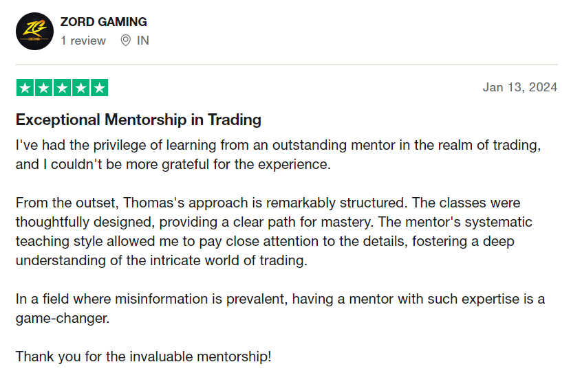Select the third green rating star
The width and height of the screenshot is (571, 373).
[62, 88]
